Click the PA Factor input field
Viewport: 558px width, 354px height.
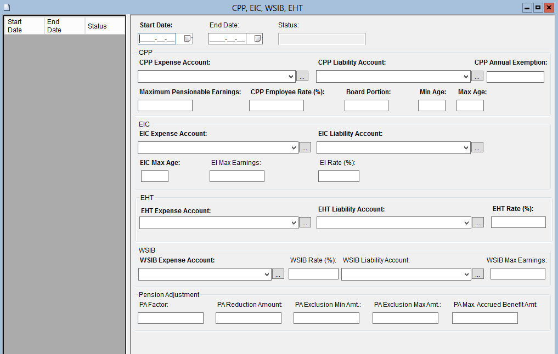coord(171,318)
